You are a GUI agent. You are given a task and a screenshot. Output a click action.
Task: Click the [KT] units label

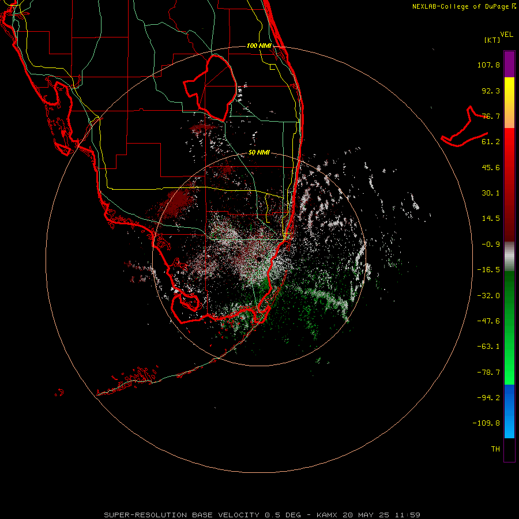(492, 40)
